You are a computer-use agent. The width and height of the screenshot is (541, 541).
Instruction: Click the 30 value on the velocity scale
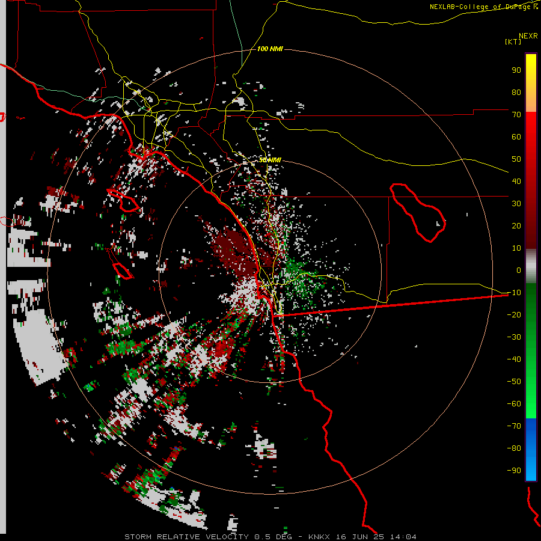point(516,204)
